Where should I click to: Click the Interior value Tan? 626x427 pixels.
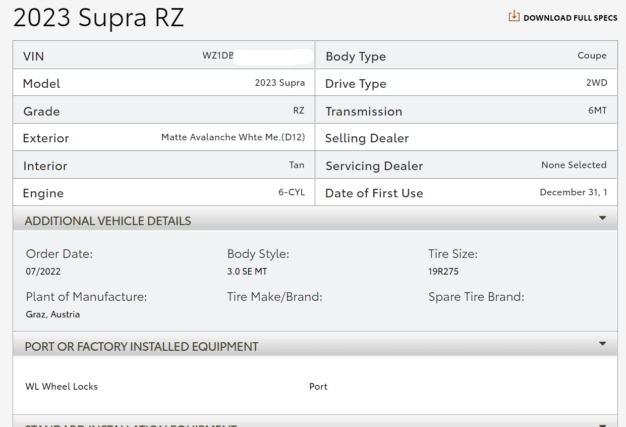click(x=297, y=165)
